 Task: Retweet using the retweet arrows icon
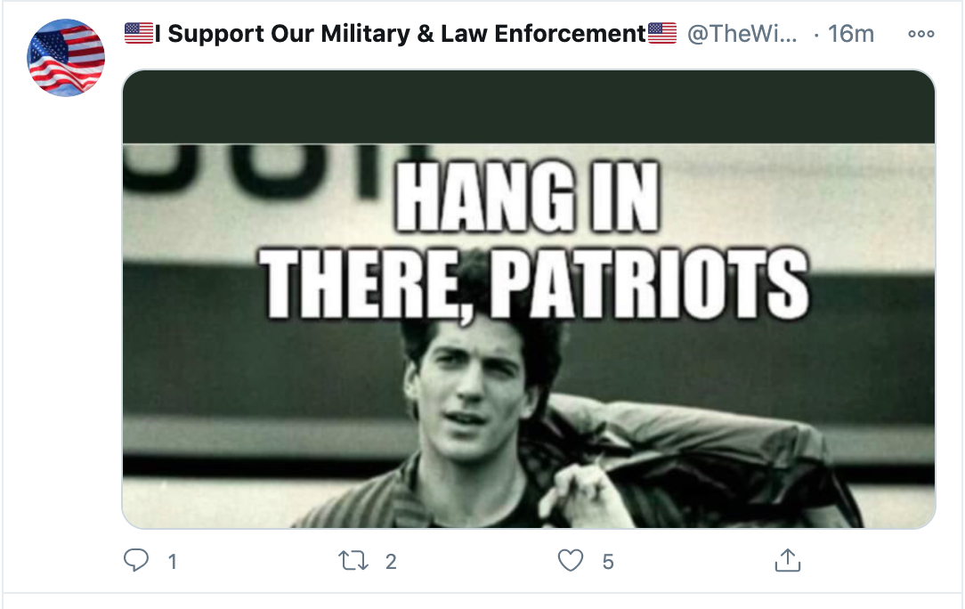353,560
